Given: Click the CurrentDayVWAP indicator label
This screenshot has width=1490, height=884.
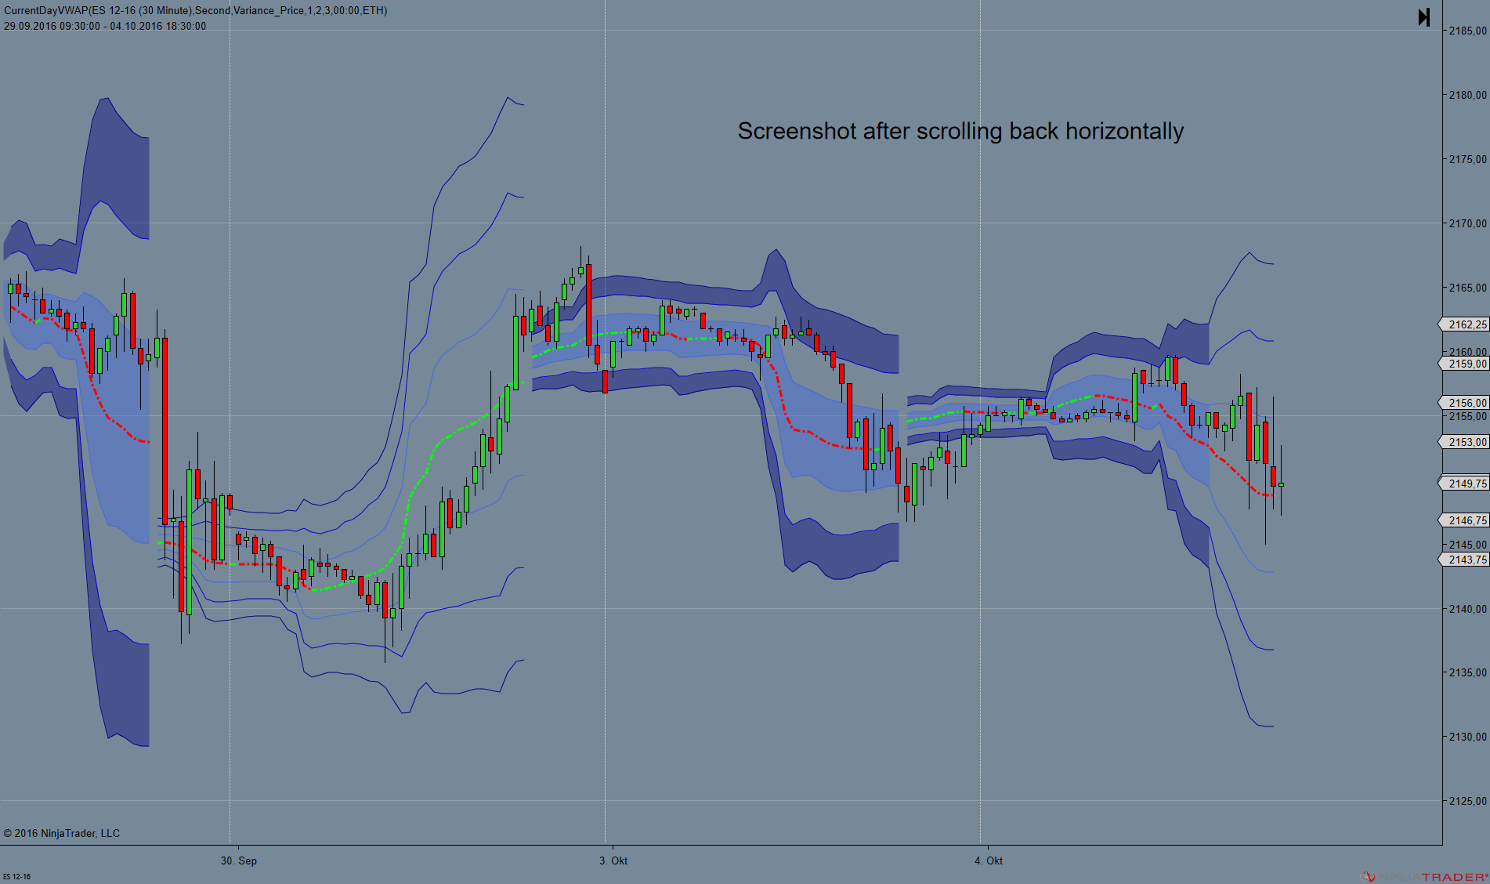Looking at the screenshot, I should 195,10.
